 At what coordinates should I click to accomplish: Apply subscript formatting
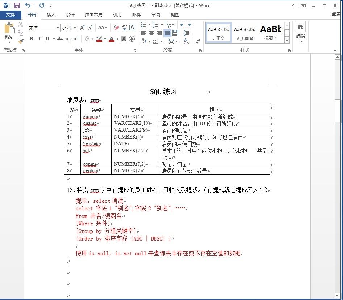(68, 39)
